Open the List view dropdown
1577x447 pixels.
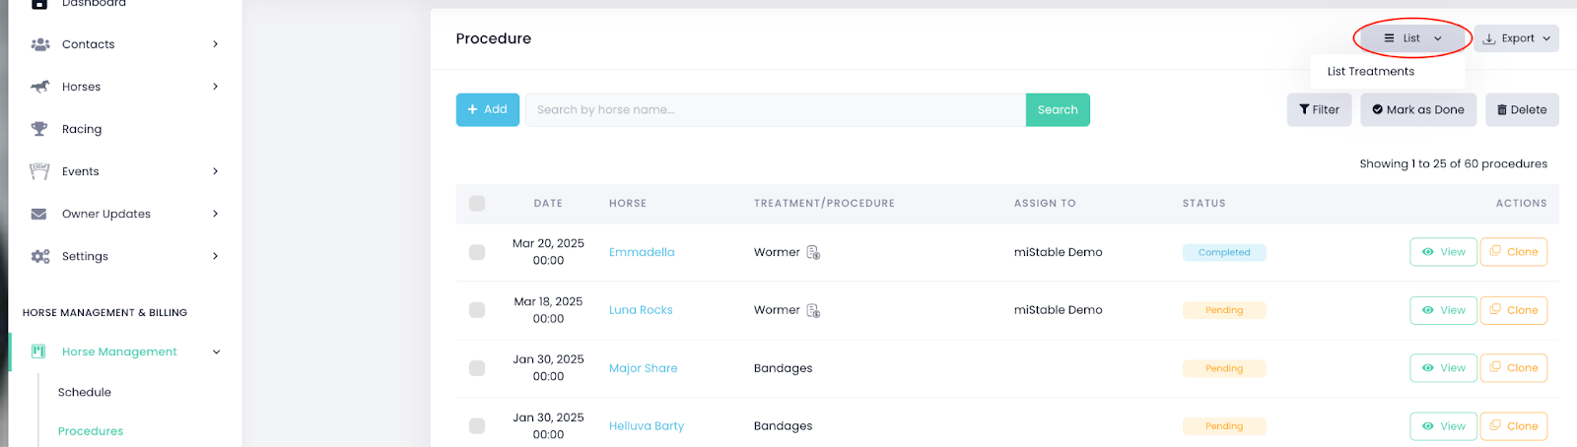pos(1412,38)
